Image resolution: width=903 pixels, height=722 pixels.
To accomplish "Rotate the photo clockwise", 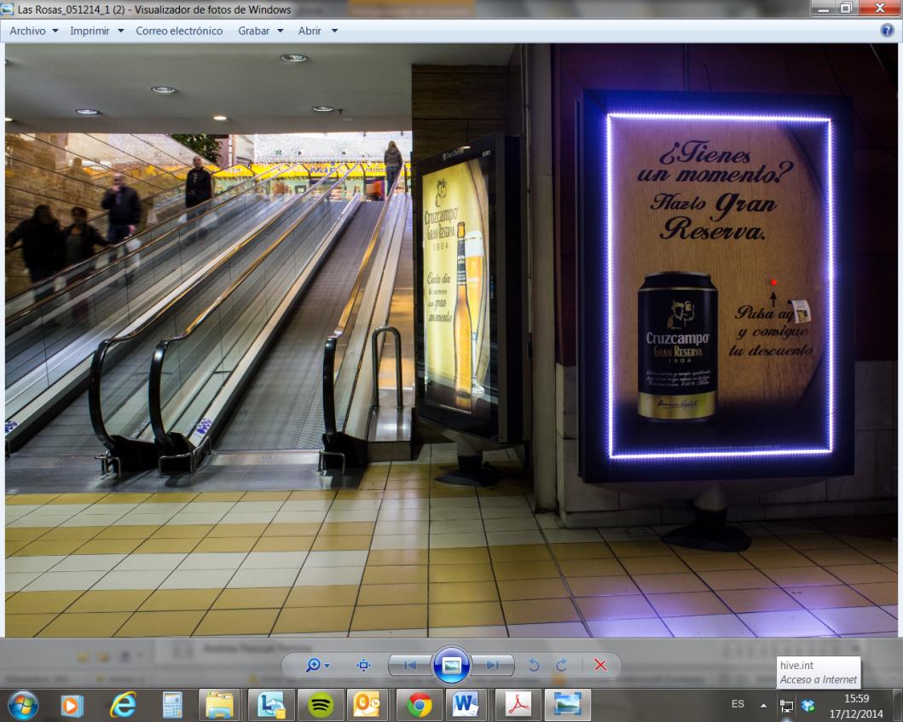I will [561, 666].
